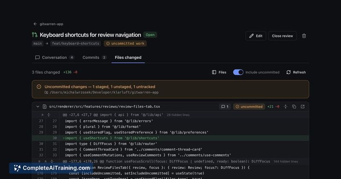Click the Close review button
The width and height of the screenshot is (341, 179).
282,36
